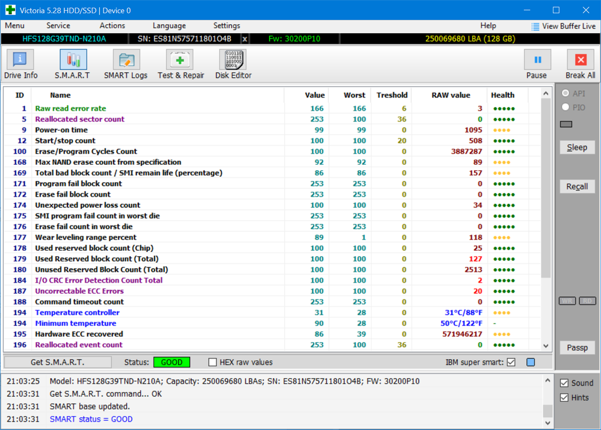Click the View Buffer Live icon

tap(535, 26)
